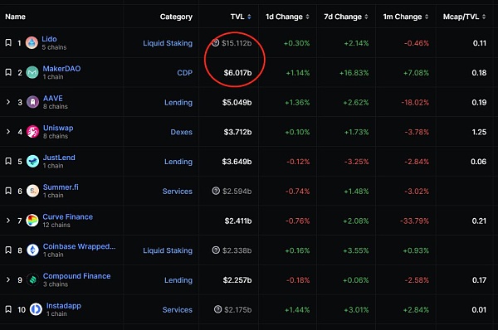Click the Curve Finance rainbow logo
This screenshot has width=498, height=330.
pos(32,221)
